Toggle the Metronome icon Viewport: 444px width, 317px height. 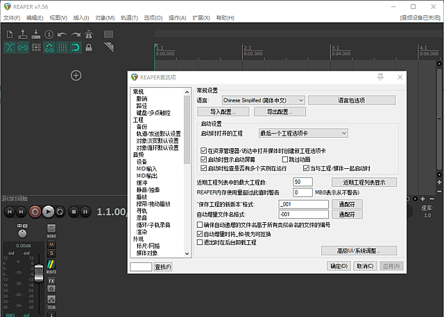[89, 34]
